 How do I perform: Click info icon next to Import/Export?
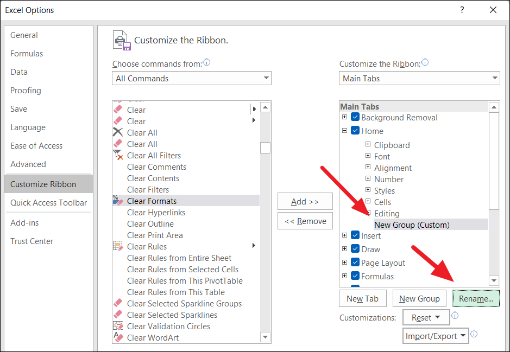click(474, 334)
